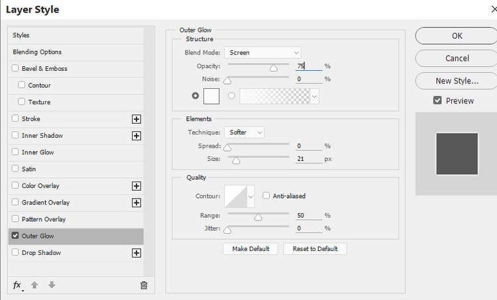Enable the Bevel & Emboss checkbox
Image resolution: width=497 pixels, height=300 pixels.
[15, 68]
